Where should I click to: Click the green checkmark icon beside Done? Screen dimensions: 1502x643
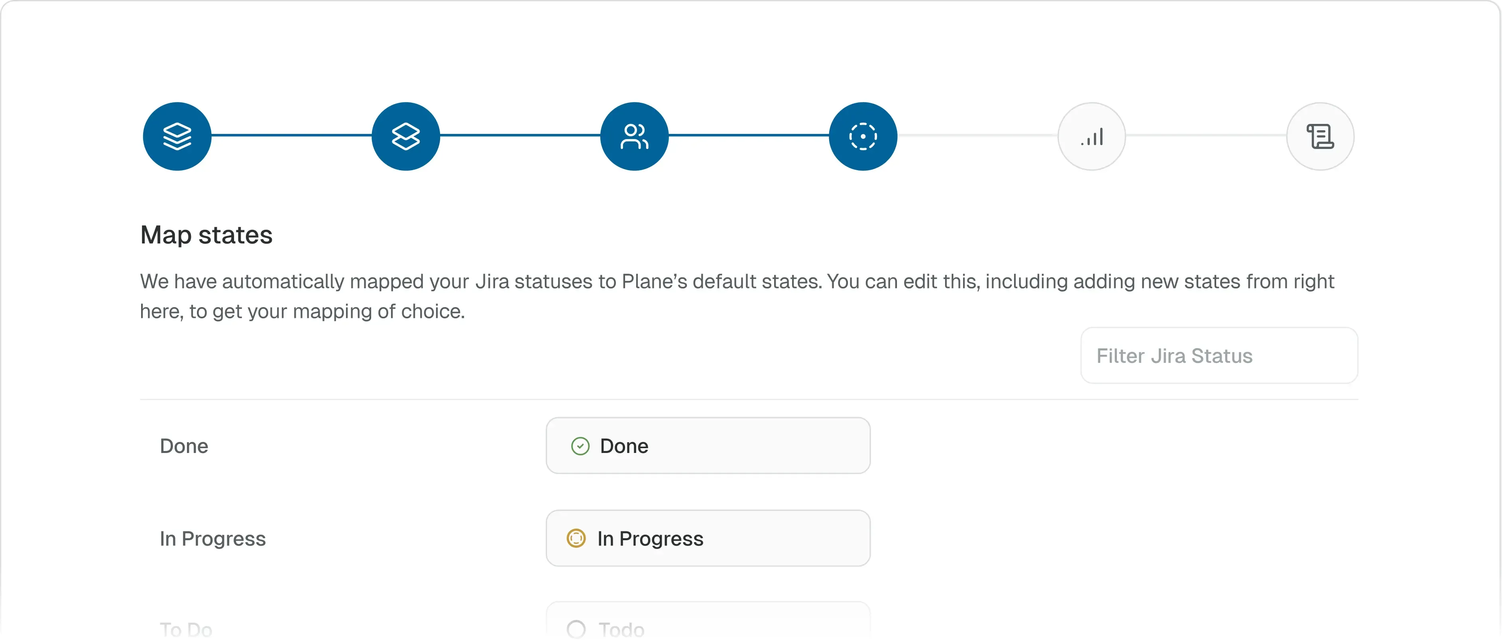point(580,446)
